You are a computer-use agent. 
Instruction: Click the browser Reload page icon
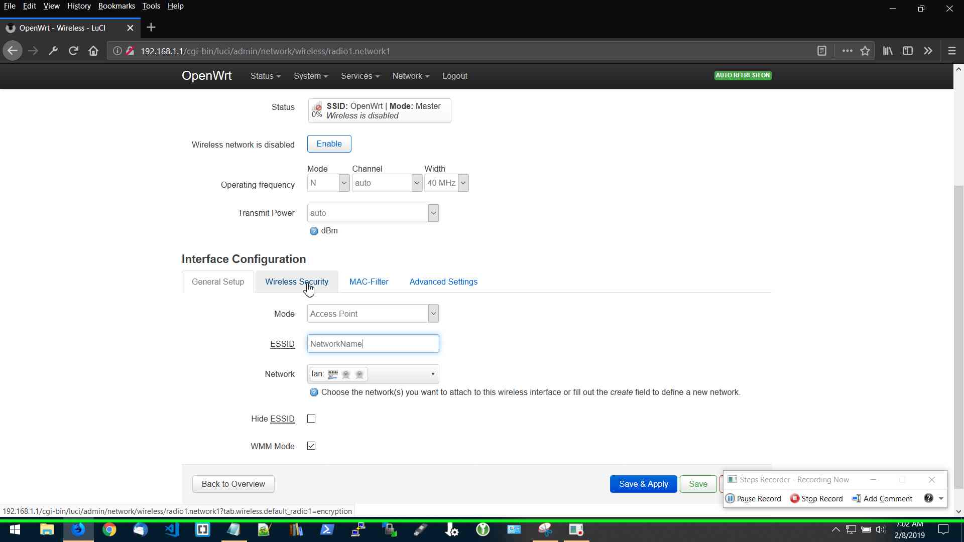73,51
